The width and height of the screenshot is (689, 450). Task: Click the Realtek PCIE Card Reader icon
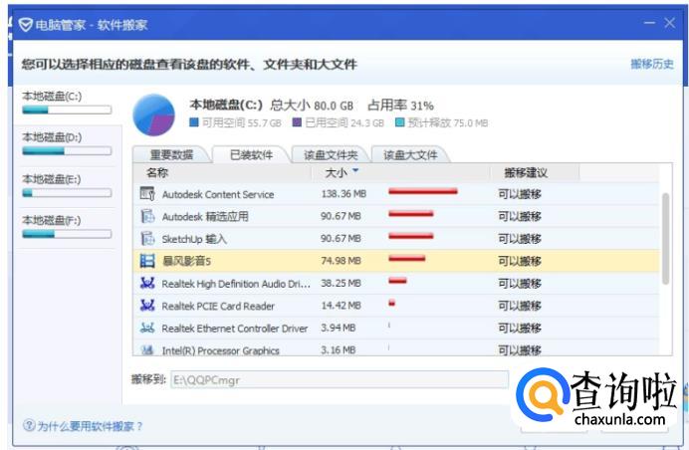pos(147,305)
